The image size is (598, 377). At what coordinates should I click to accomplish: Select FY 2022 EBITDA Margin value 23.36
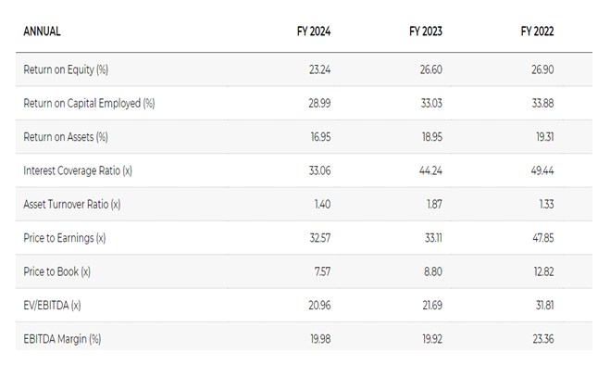click(x=542, y=339)
